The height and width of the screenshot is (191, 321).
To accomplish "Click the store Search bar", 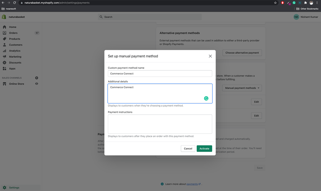I will click(x=150, y=17).
